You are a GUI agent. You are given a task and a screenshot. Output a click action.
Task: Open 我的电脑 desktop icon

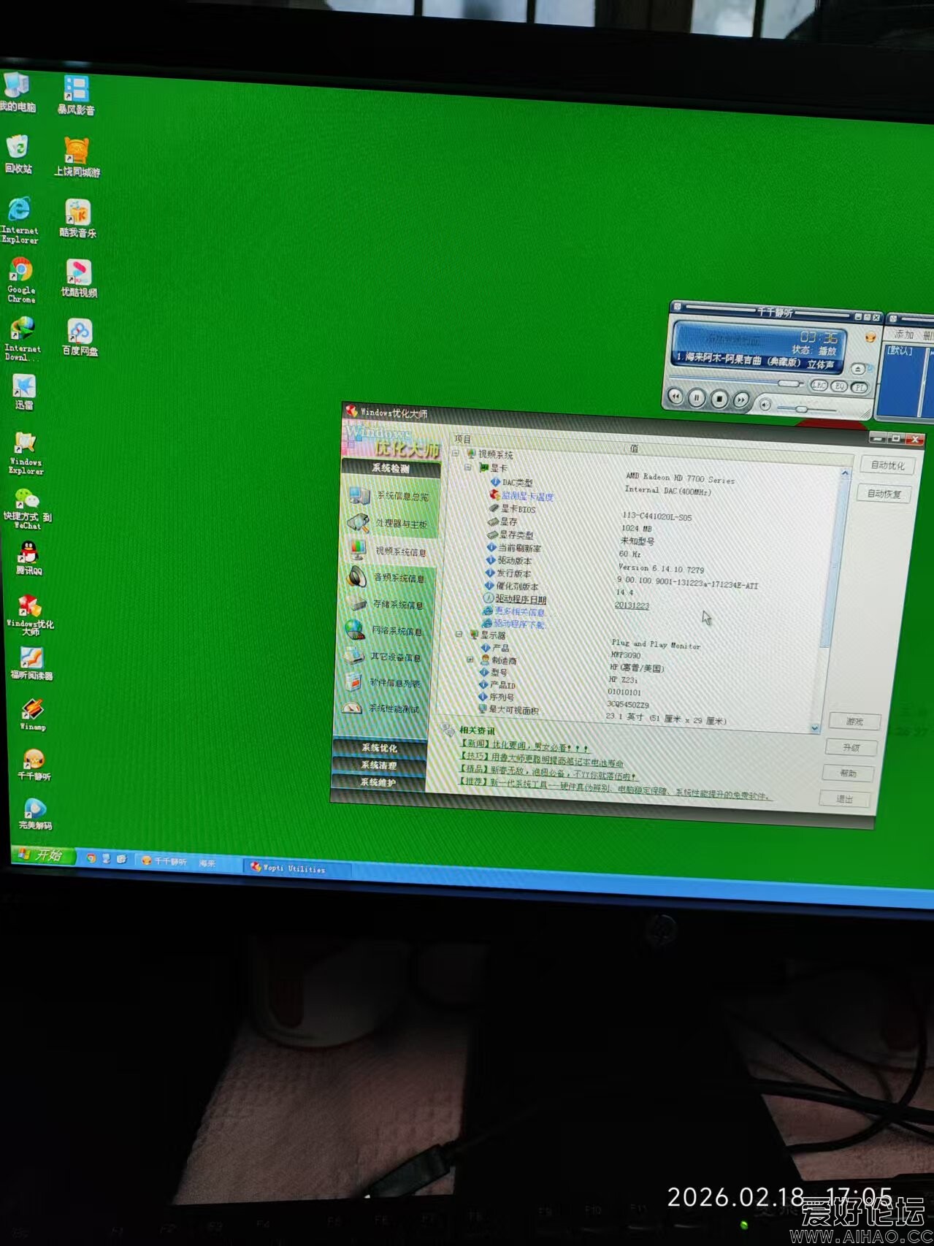click(x=18, y=93)
